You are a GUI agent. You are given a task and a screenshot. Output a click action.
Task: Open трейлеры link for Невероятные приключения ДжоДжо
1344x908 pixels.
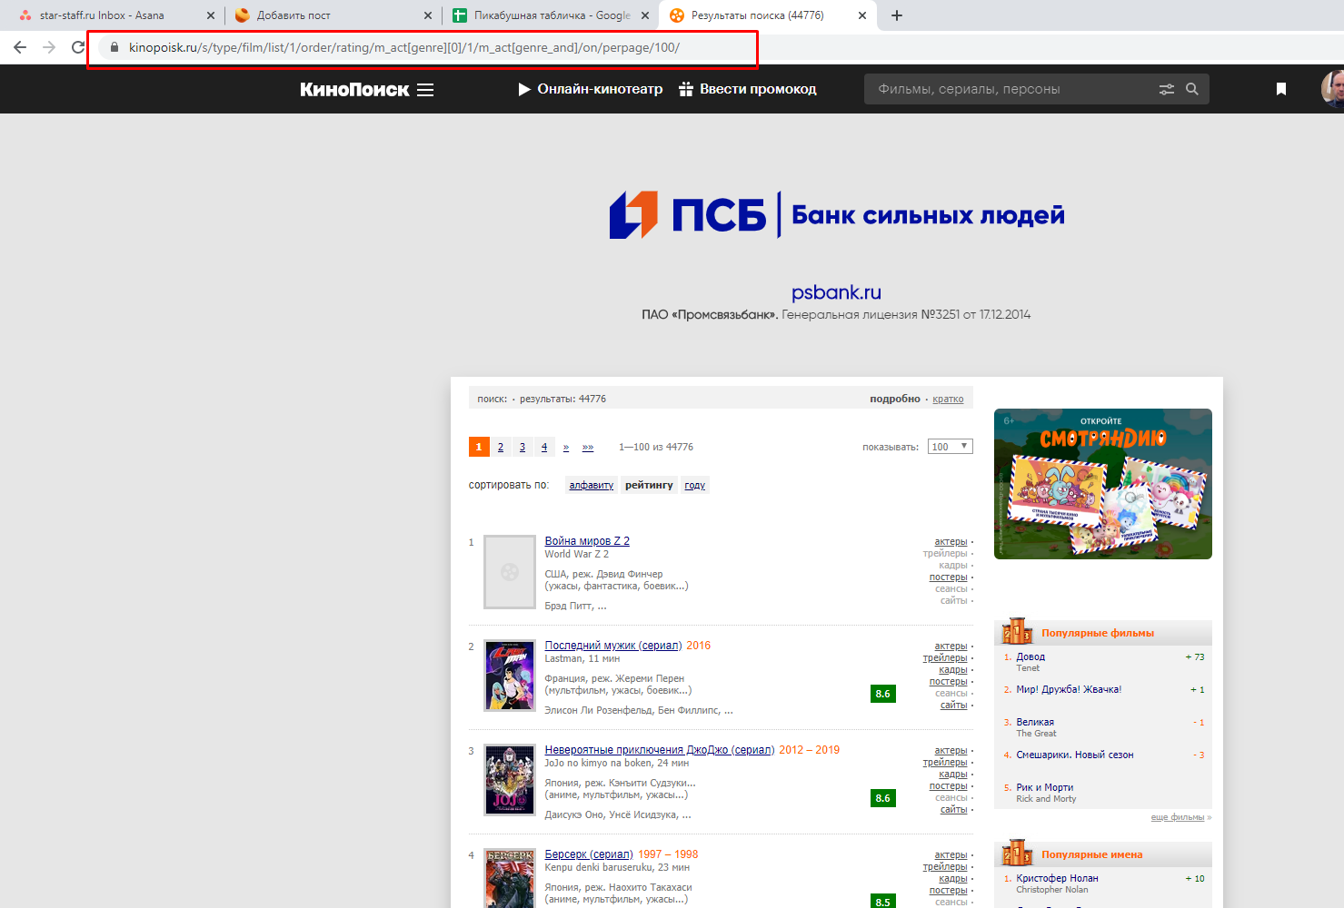pyautogui.click(x=945, y=763)
